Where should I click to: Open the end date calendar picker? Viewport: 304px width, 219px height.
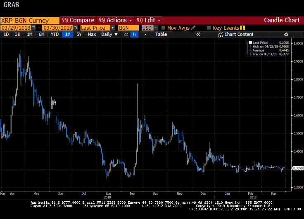[x=75, y=28]
